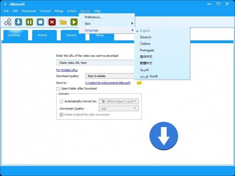Switch language to Deutsch
The height and width of the screenshot is (176, 235).
pyautogui.click(x=162, y=37)
